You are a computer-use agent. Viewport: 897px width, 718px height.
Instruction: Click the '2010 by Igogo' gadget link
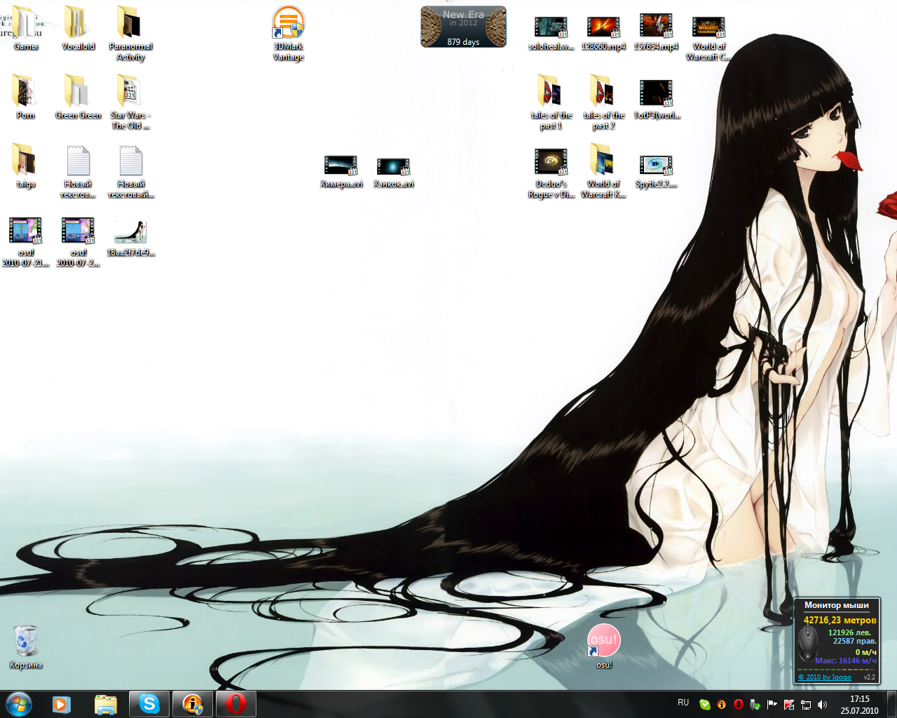(x=825, y=677)
